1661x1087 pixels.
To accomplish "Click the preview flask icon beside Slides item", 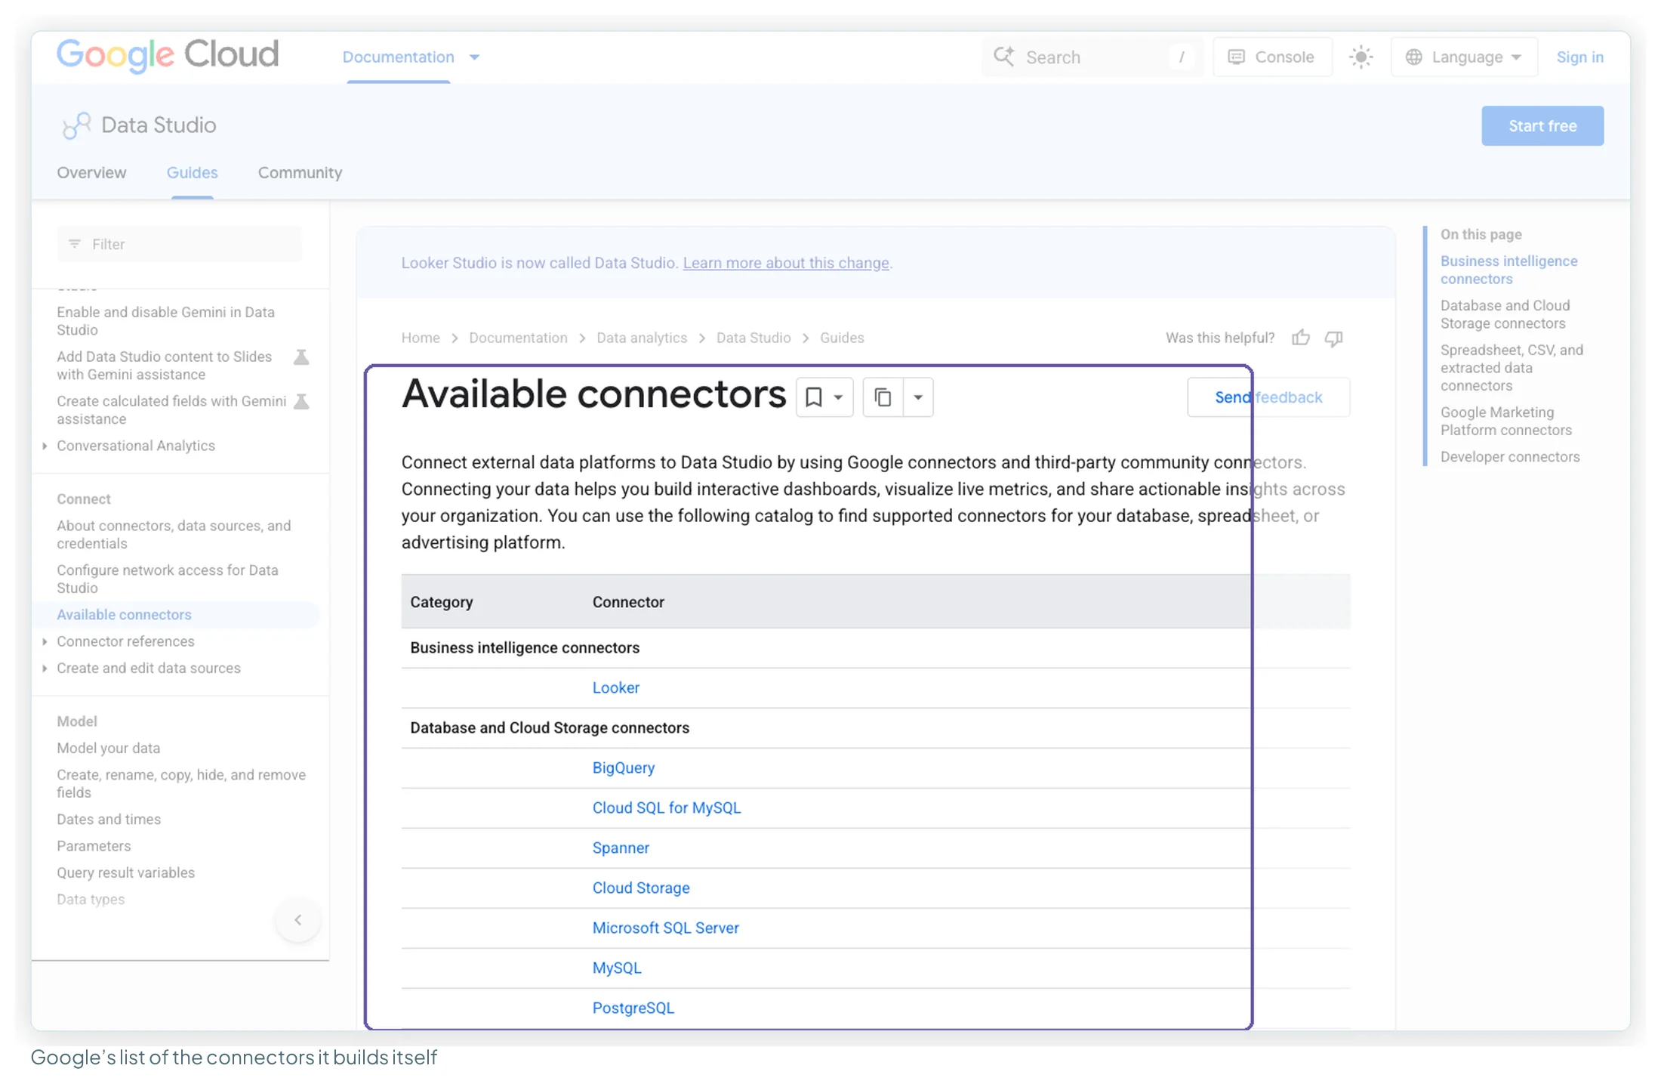I will 301,357.
